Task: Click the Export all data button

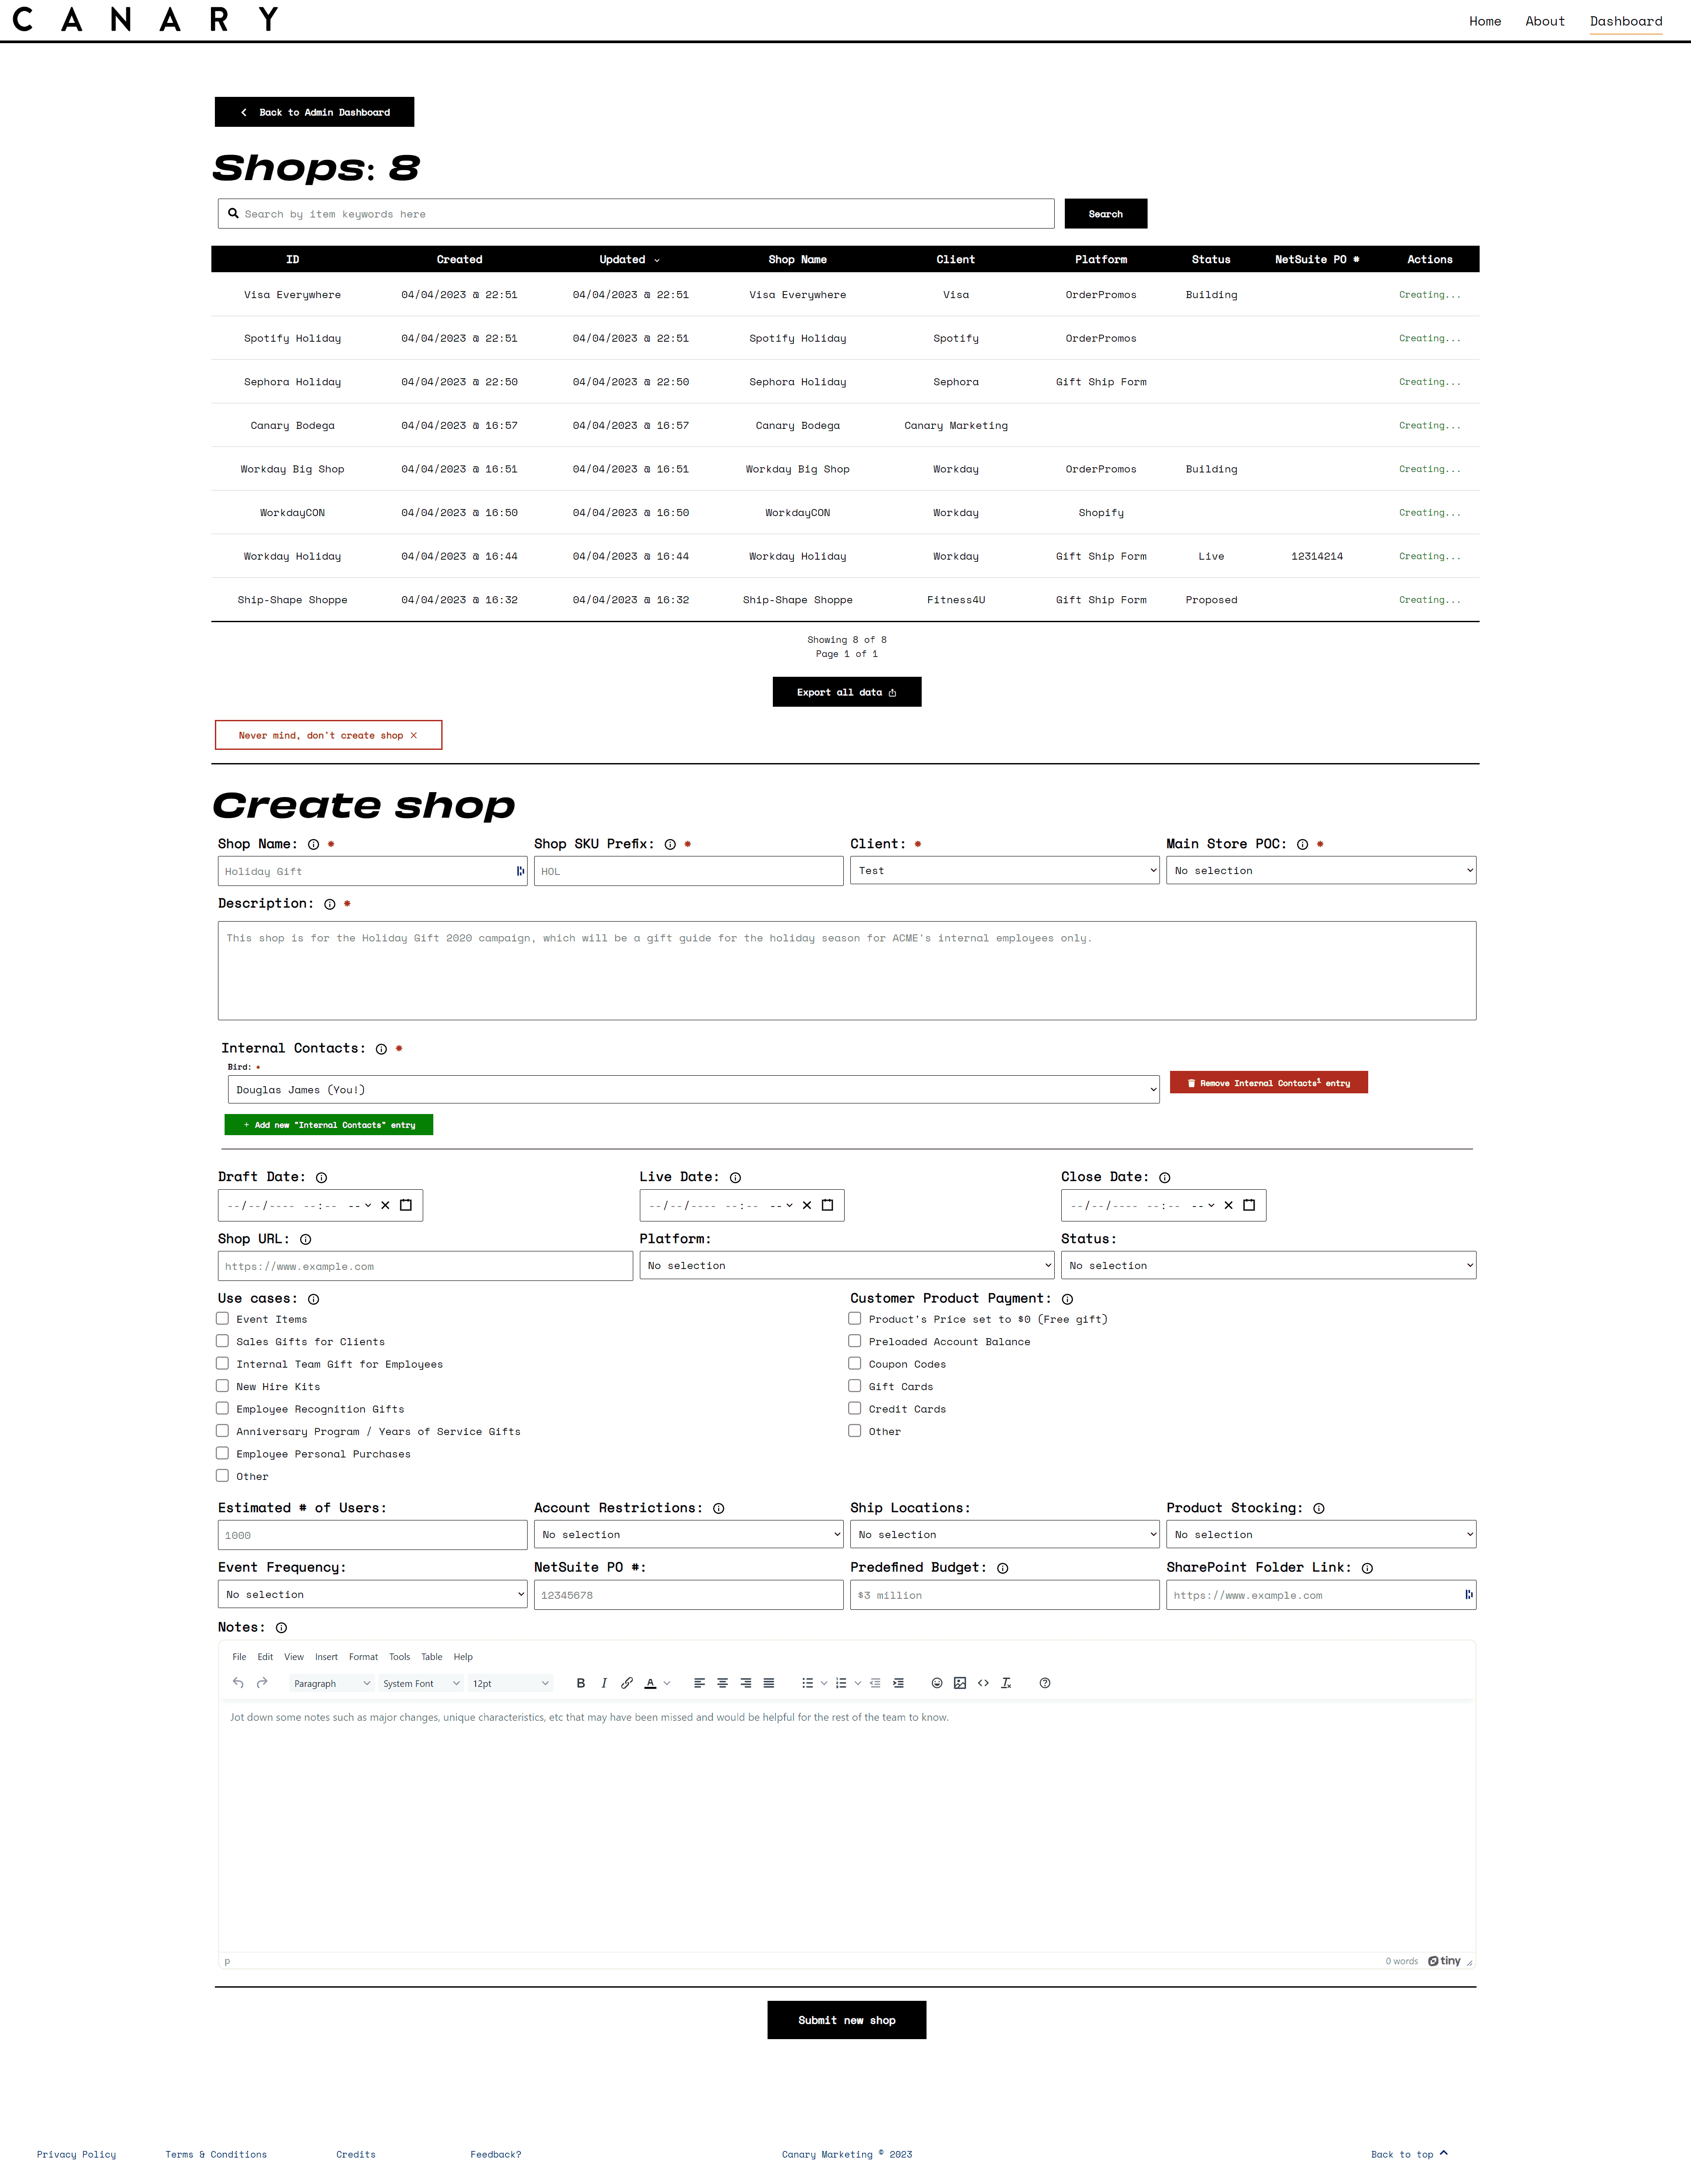Action: click(x=845, y=691)
